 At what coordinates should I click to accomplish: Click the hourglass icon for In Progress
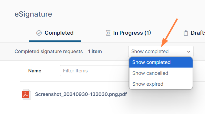[x=108, y=33]
